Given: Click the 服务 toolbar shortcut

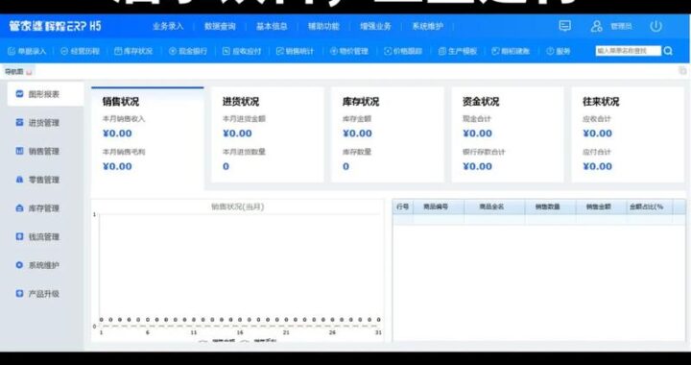Looking at the screenshot, I should coord(559,51).
